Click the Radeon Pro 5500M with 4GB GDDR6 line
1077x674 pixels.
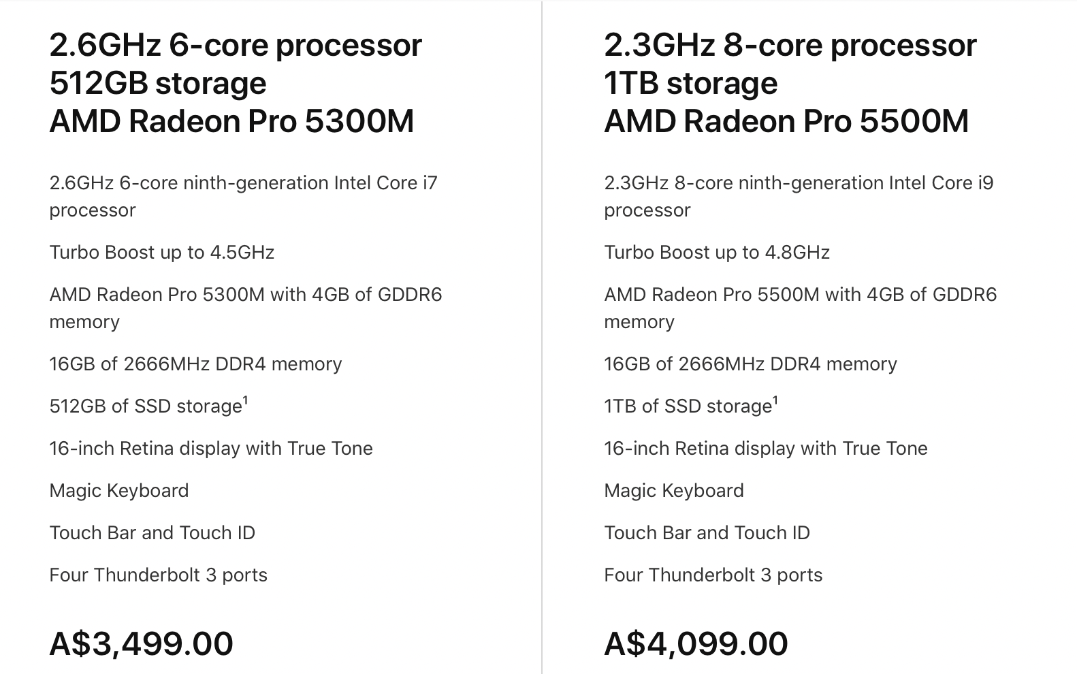800,295
